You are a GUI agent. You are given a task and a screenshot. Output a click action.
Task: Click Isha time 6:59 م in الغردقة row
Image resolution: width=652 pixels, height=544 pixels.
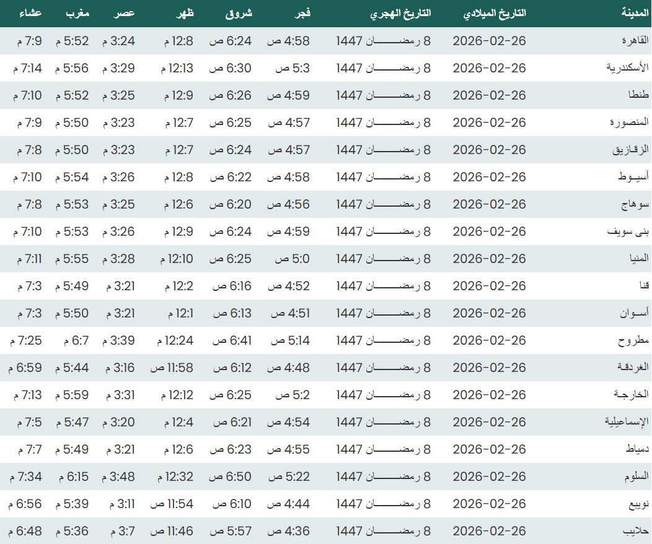[x=25, y=368]
